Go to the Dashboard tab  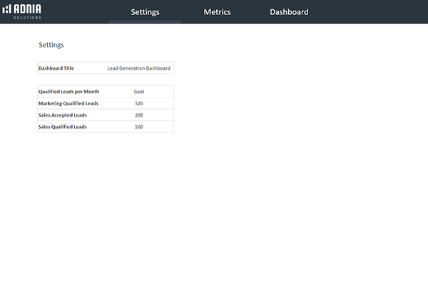pos(289,12)
